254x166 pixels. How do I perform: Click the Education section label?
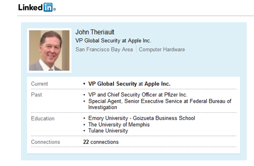43,119
